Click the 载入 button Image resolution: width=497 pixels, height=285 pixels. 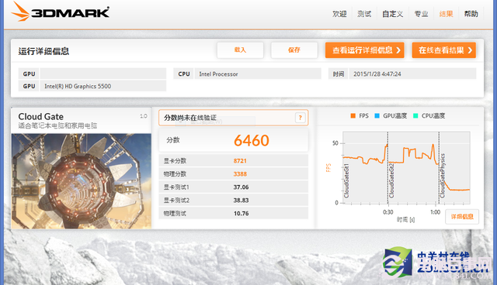[x=240, y=50]
